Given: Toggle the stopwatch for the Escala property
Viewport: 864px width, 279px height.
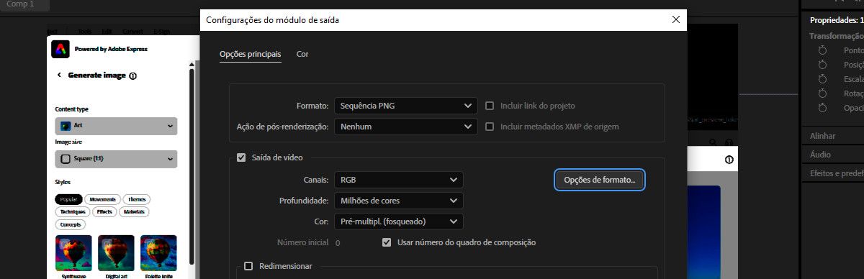Looking at the screenshot, I should pyautogui.click(x=822, y=79).
